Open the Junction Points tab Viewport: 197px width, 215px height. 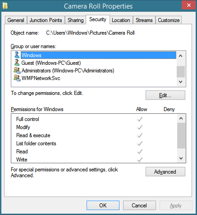(46, 20)
